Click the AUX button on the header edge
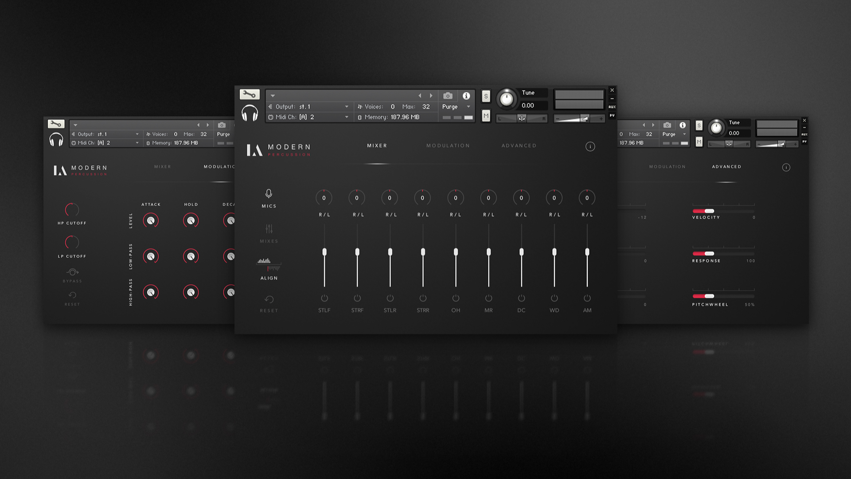Viewport: 851px width, 479px height. [x=612, y=106]
